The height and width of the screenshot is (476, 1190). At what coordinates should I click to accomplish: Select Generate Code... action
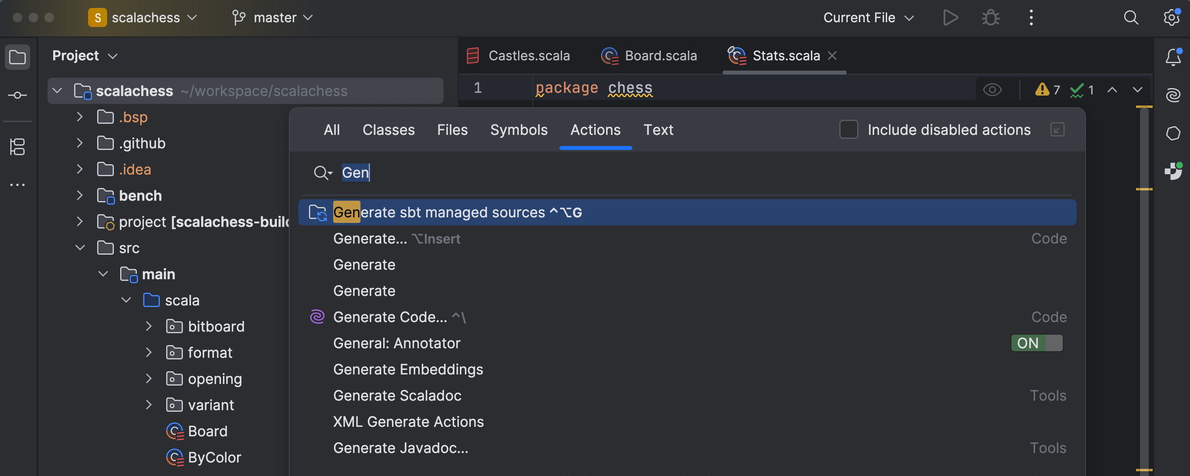[x=687, y=317]
